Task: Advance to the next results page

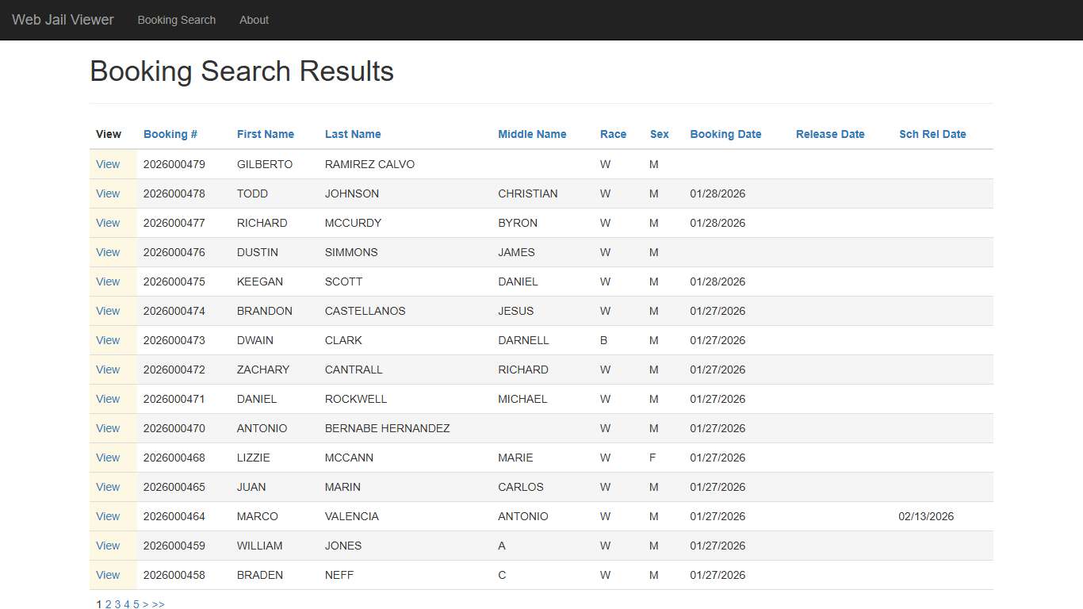Action: (145, 604)
